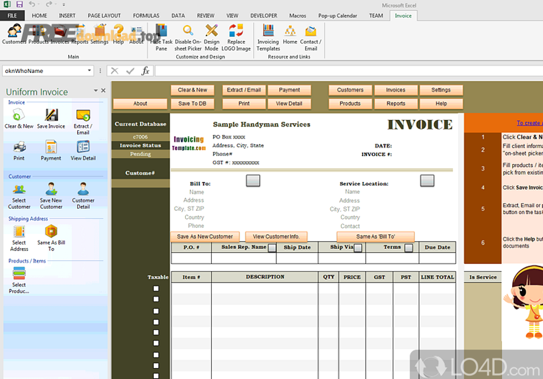Open Undo history dropdown arrow

pos(39,4)
